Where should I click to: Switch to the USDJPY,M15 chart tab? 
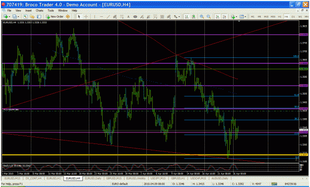[158, 178]
